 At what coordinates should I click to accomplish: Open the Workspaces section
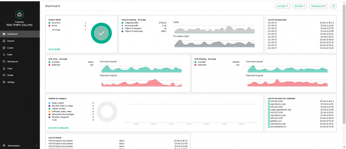[20, 61]
